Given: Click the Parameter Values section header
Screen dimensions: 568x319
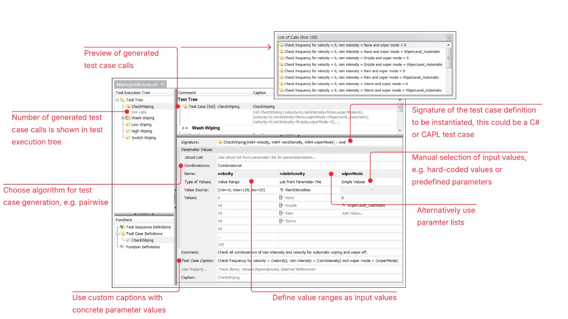Looking at the screenshot, I should pos(290,150).
